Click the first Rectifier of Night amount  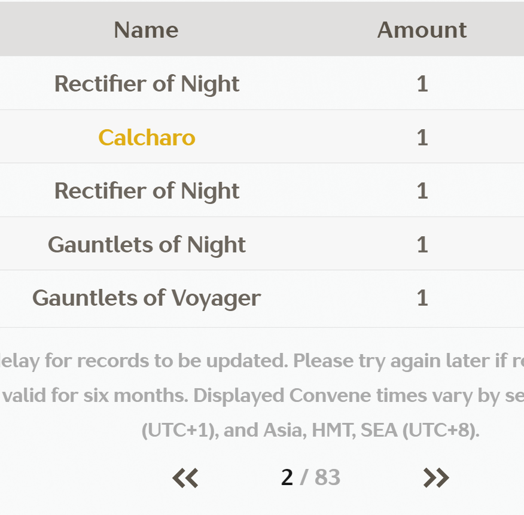point(422,84)
